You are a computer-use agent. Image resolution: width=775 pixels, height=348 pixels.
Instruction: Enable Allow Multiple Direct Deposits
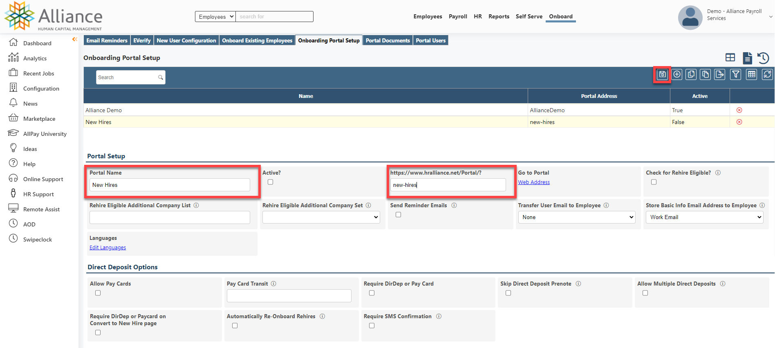[645, 293]
